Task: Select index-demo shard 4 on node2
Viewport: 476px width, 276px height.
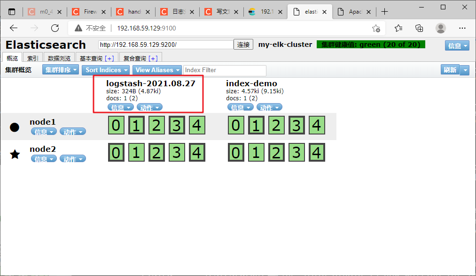Action: coord(317,152)
